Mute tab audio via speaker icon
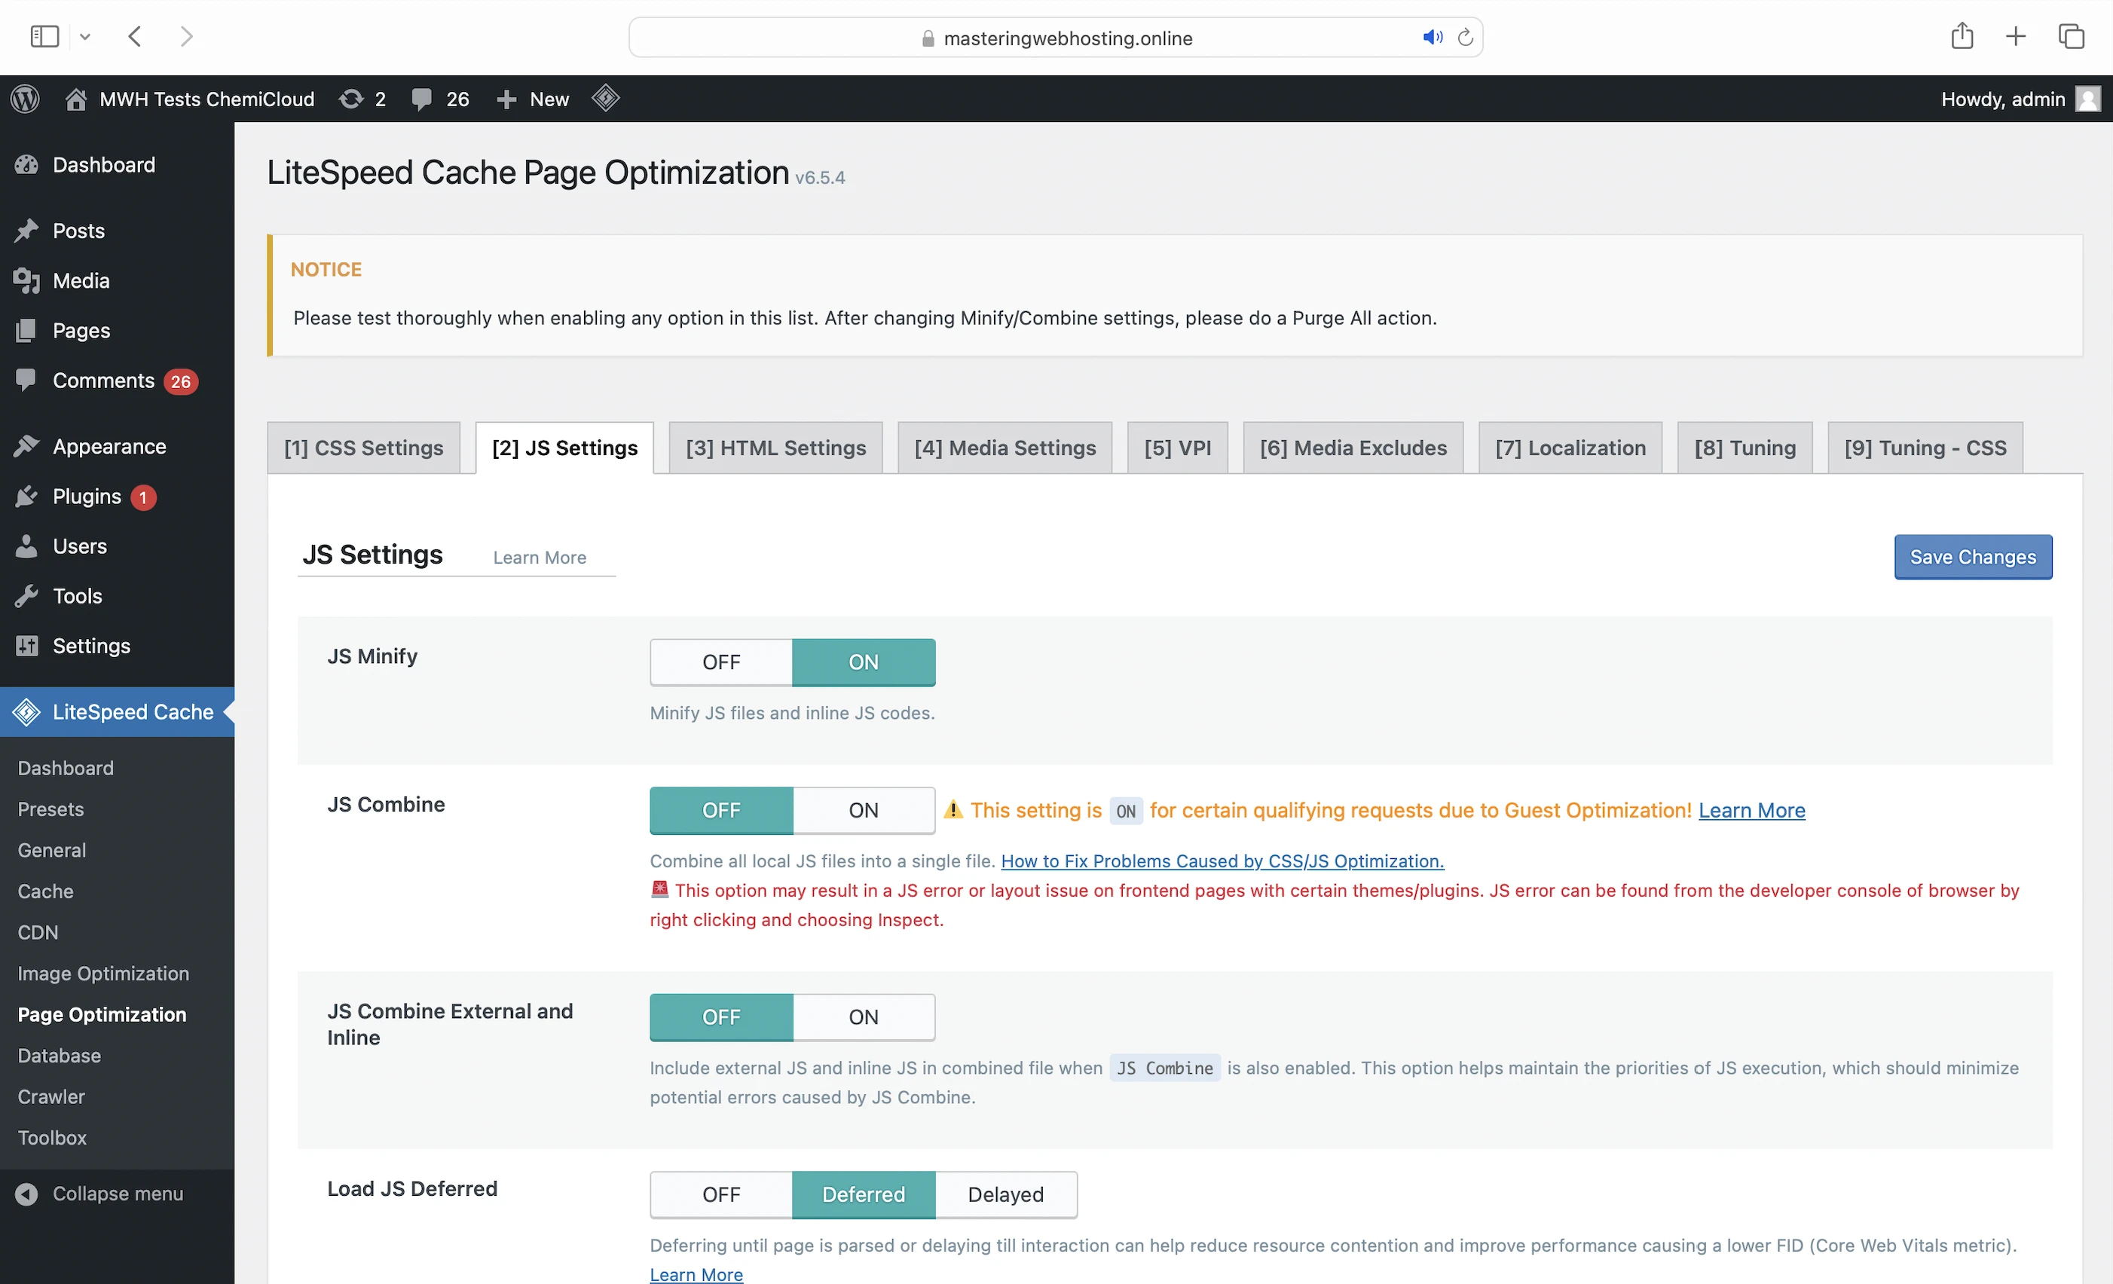Image resolution: width=2113 pixels, height=1284 pixels. tap(1432, 38)
